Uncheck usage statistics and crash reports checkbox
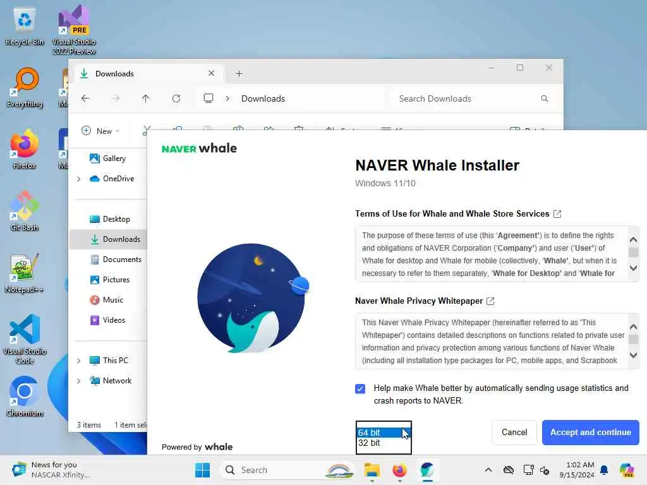This screenshot has height=485, width=647. pyautogui.click(x=360, y=388)
